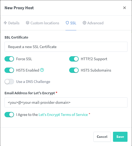Click the gear Advanced icon
Viewport: 132px width, 146px height.
click(x=84, y=23)
